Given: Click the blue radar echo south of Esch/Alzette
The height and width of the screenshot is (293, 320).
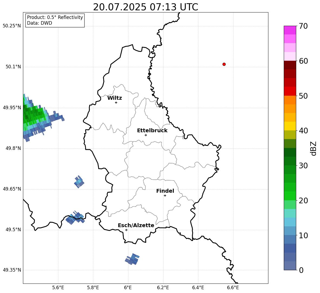Looking at the screenshot, I should (132, 259).
